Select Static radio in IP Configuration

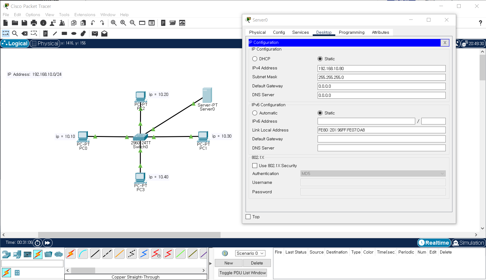pyautogui.click(x=320, y=59)
